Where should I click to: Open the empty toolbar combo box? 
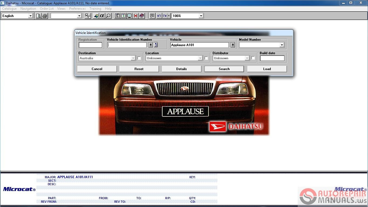point(79,16)
